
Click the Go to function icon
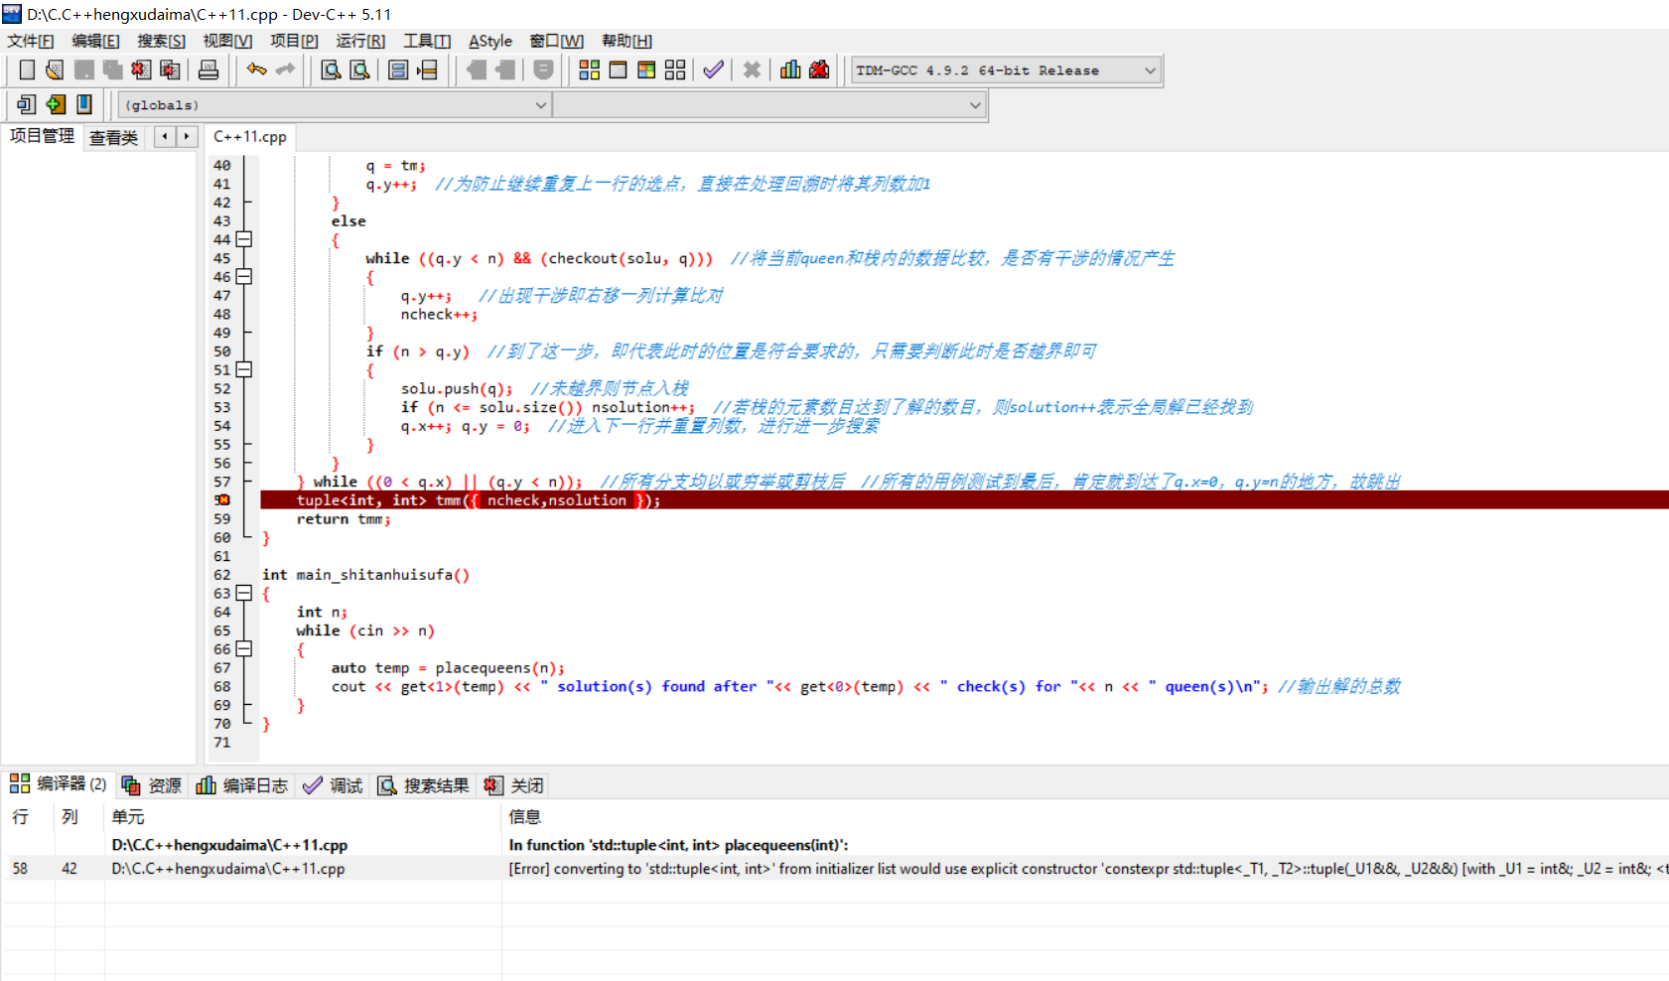pos(398,70)
